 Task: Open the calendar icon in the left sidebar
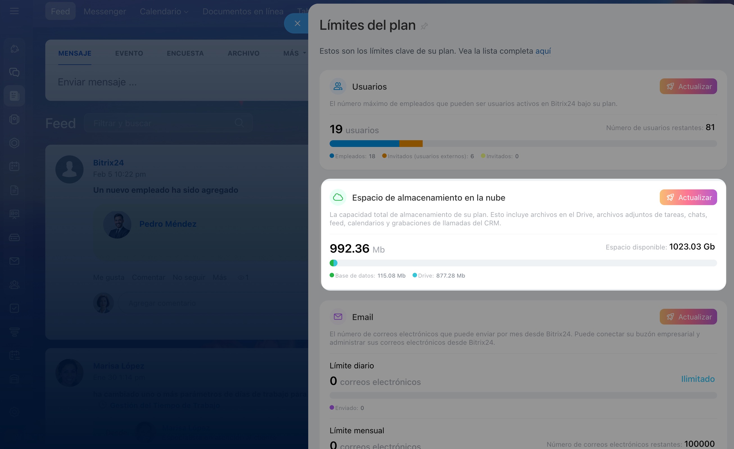[14, 166]
